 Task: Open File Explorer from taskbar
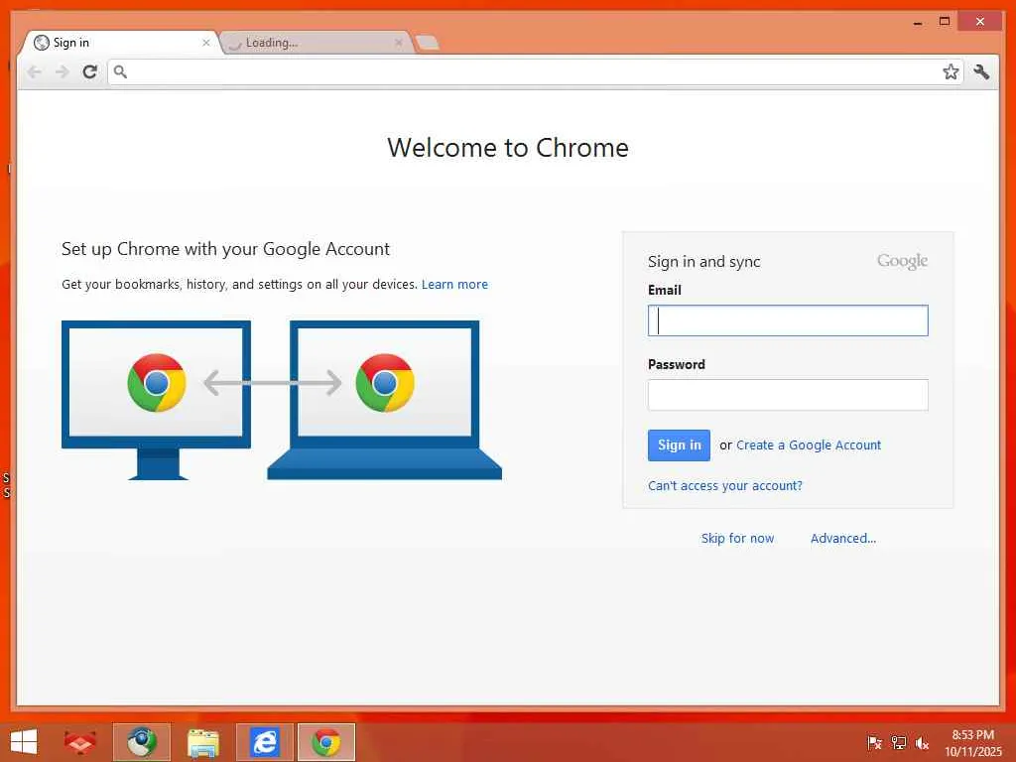pos(203,742)
